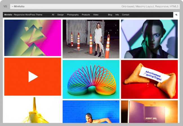Image resolution: width=183 pixels, height=126 pixels.
Task: Play the orange video tile
Action: 33,76
